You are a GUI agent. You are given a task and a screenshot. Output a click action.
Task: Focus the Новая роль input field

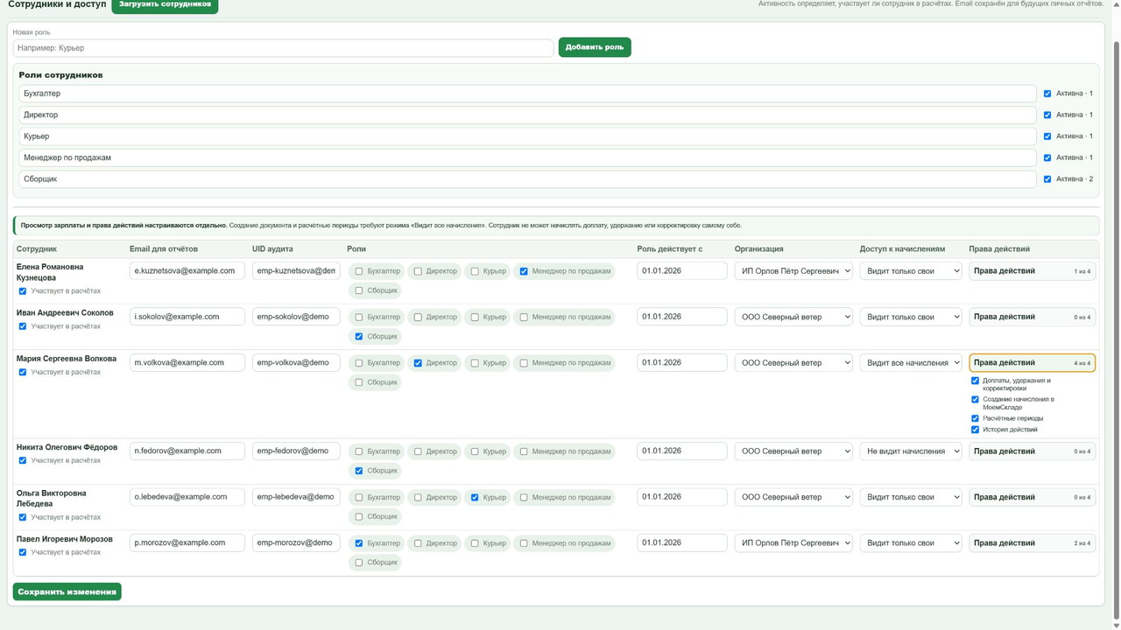283,48
